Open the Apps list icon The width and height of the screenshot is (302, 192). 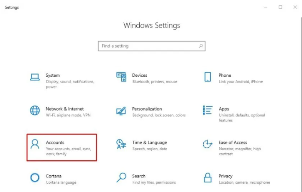click(207, 110)
